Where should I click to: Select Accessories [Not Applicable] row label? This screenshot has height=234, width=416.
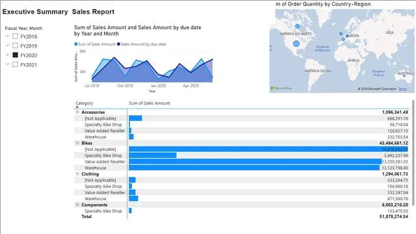(x=100, y=118)
